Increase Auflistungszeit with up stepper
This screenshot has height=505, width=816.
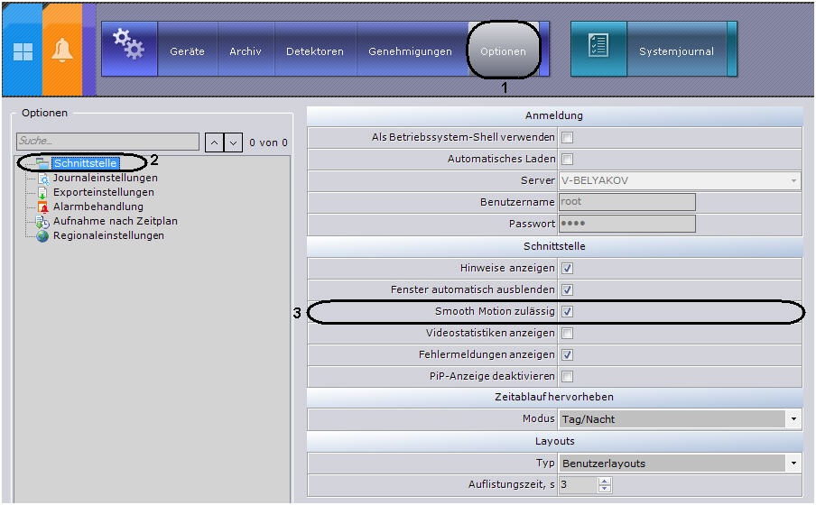[x=604, y=481]
